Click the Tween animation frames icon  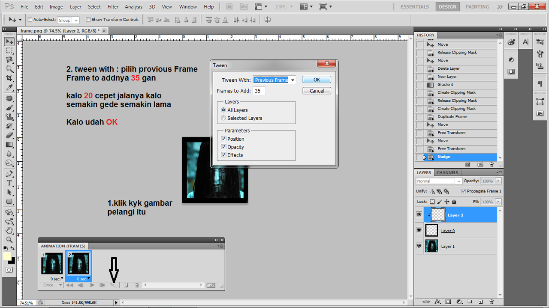pyautogui.click(x=114, y=285)
